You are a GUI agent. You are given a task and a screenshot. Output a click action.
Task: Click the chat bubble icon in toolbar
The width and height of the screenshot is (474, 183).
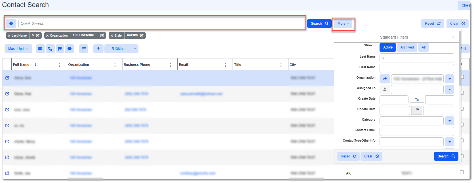[69, 49]
